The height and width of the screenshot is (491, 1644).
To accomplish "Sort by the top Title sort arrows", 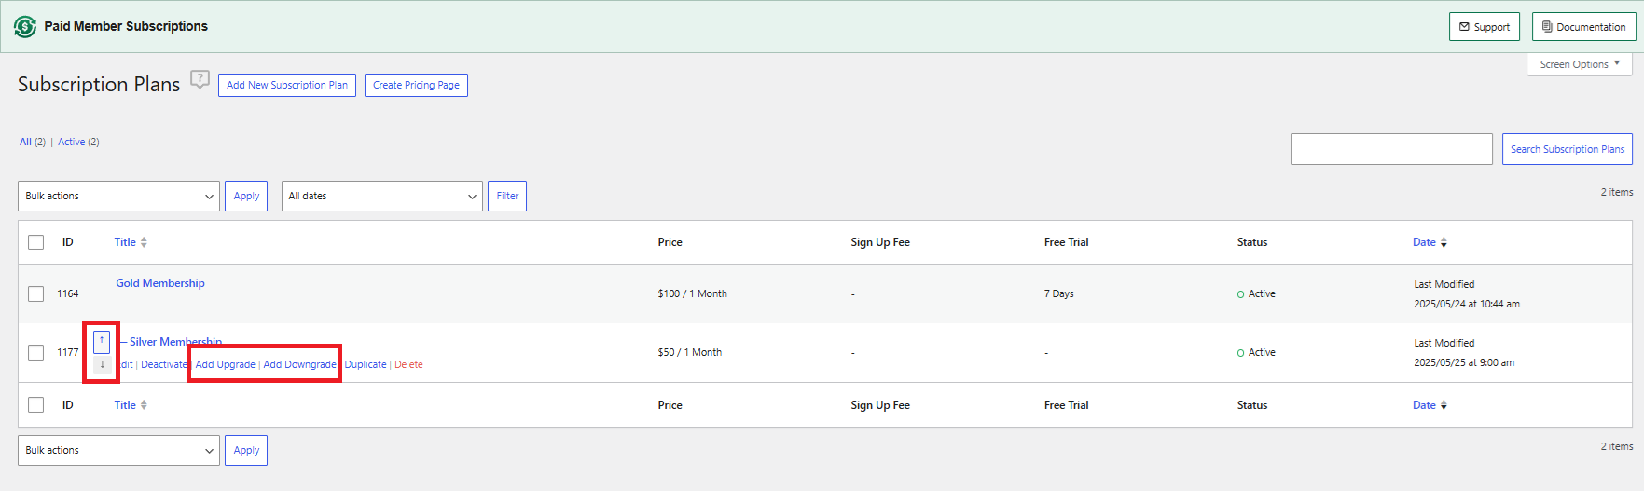I will 144,242.
